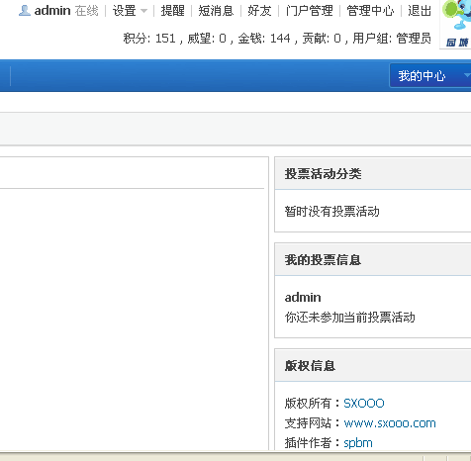The width and height of the screenshot is (471, 461).
Task: Expand the 我的中心 dropdown arrow
Action: pyautogui.click(x=467, y=75)
